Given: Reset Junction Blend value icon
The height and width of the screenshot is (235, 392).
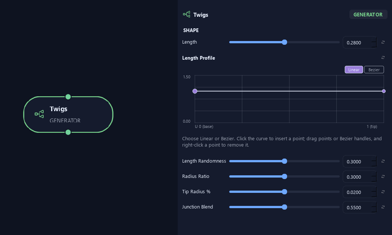Looking at the screenshot, I should point(383,207).
